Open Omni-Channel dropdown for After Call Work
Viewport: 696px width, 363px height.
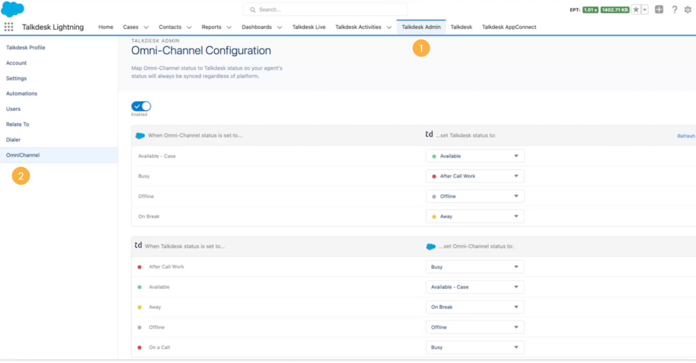475,267
